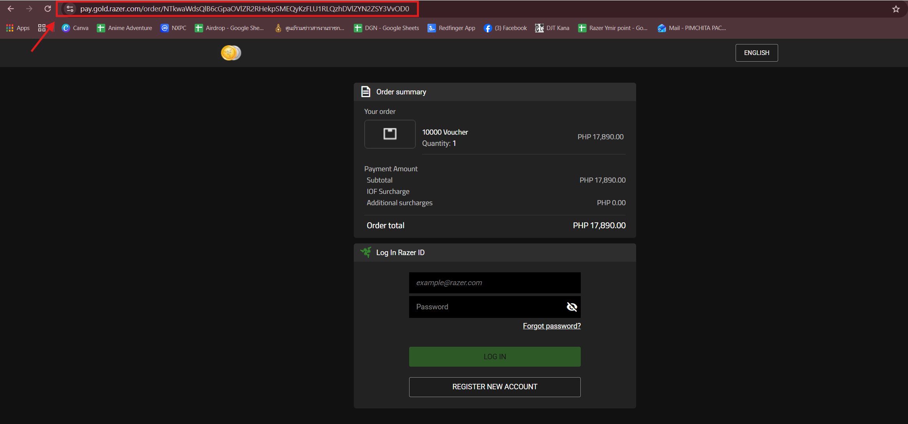Open DJT Kana bookmark
908x424 pixels.
[x=552, y=28]
